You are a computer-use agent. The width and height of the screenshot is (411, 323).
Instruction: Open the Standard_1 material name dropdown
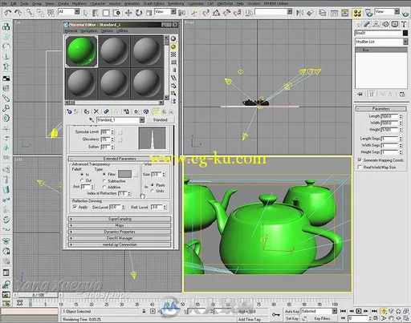[x=142, y=120]
